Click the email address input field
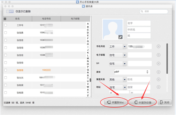Screen dimensions: 176x115 [140, 55]
